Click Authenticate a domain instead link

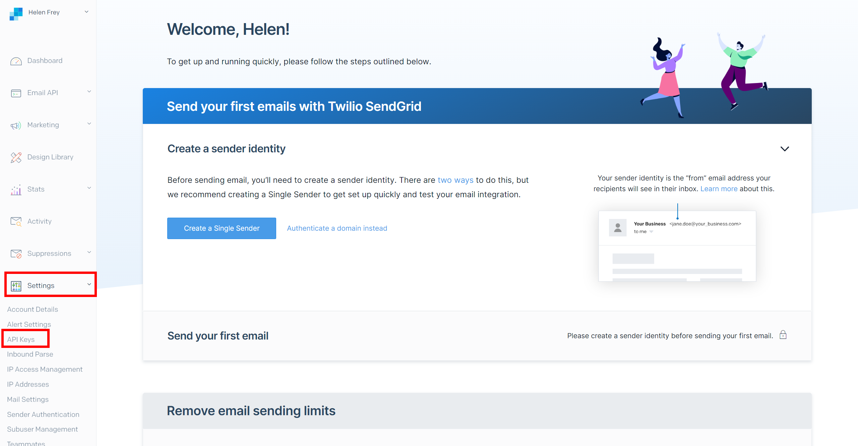[336, 228]
